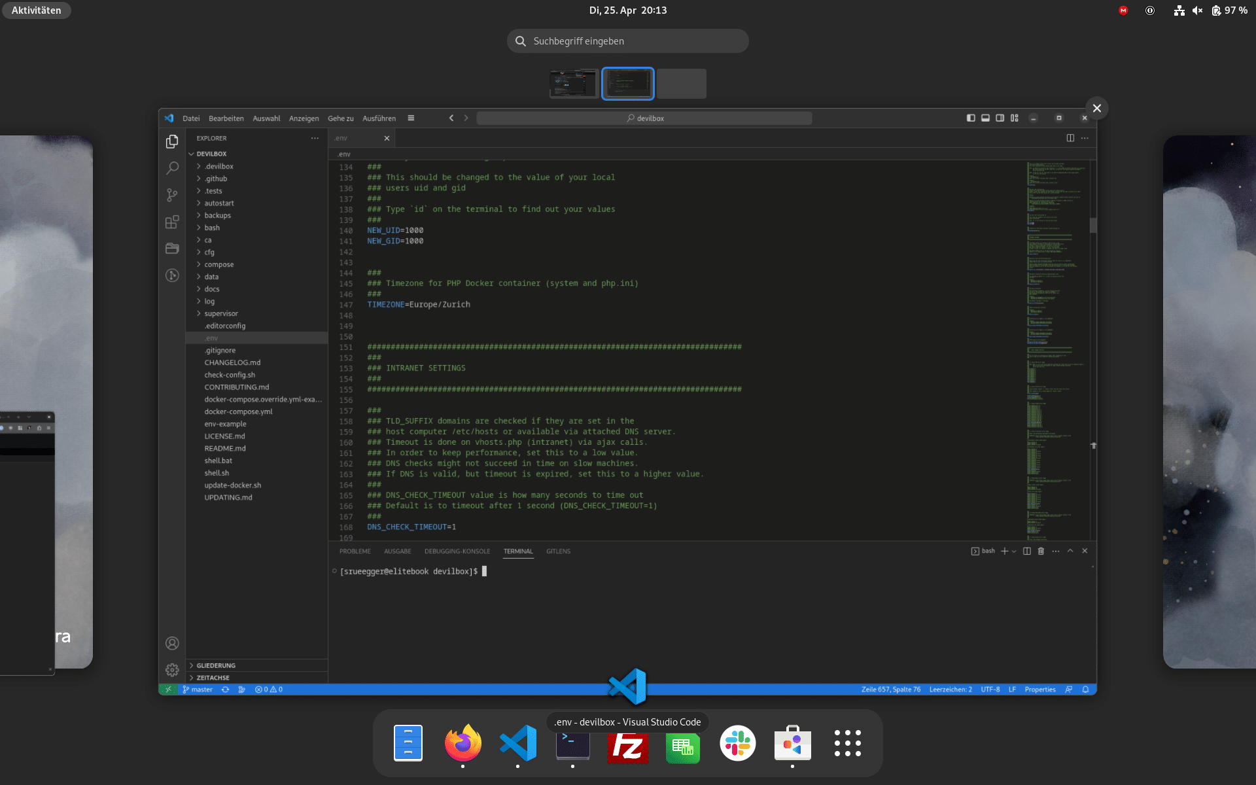Switch to the AUSGABE tab
This screenshot has height=785, width=1256.
[x=397, y=551]
